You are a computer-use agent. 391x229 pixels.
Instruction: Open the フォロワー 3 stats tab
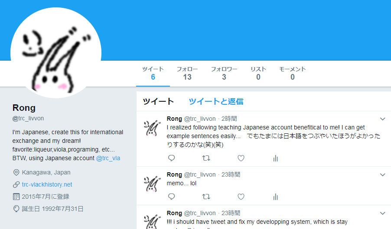pos(224,74)
